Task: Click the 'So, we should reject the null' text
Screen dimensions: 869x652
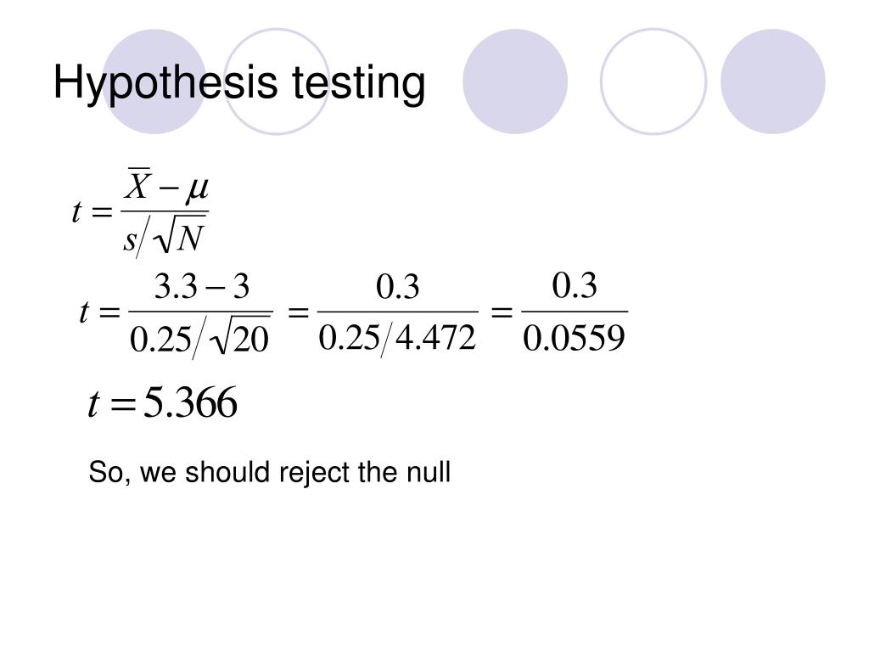Action: pyautogui.click(x=269, y=473)
